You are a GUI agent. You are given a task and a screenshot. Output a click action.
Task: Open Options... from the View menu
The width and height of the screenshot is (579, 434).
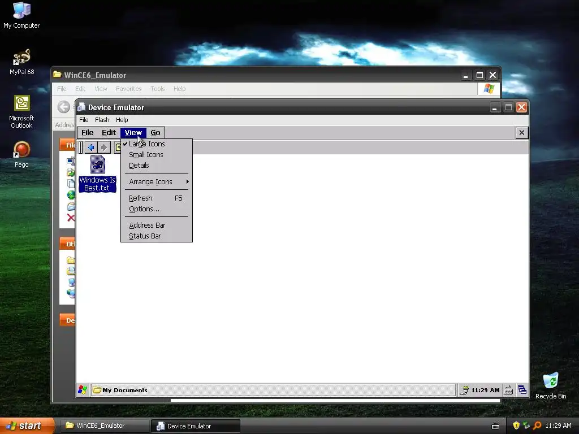click(x=157, y=209)
